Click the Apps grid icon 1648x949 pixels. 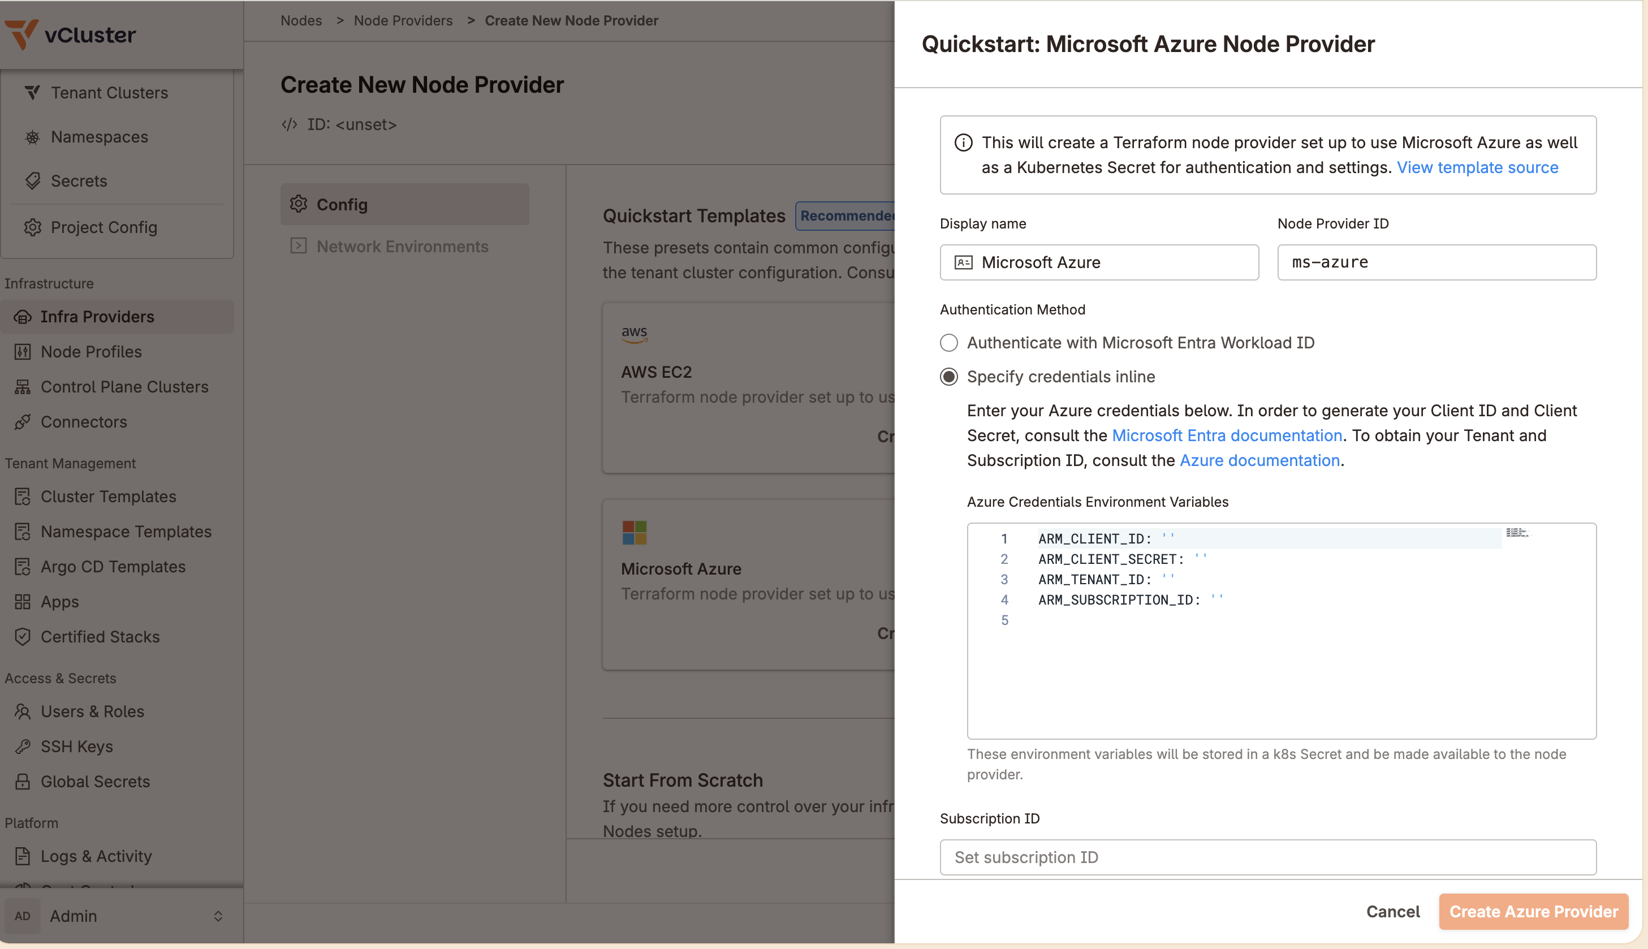[23, 602]
